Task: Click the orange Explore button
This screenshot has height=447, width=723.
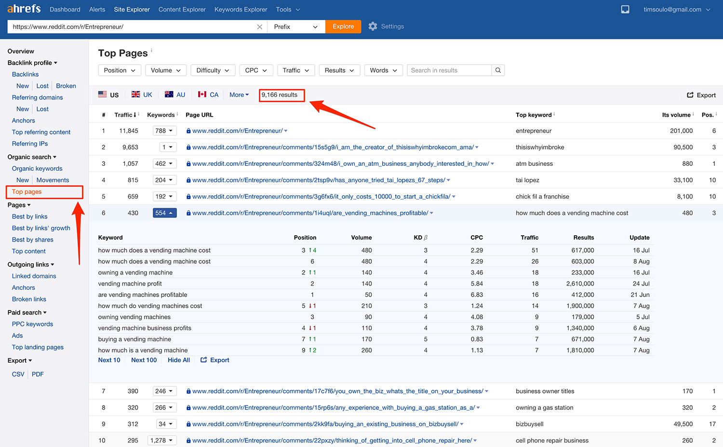Action: 343,27
